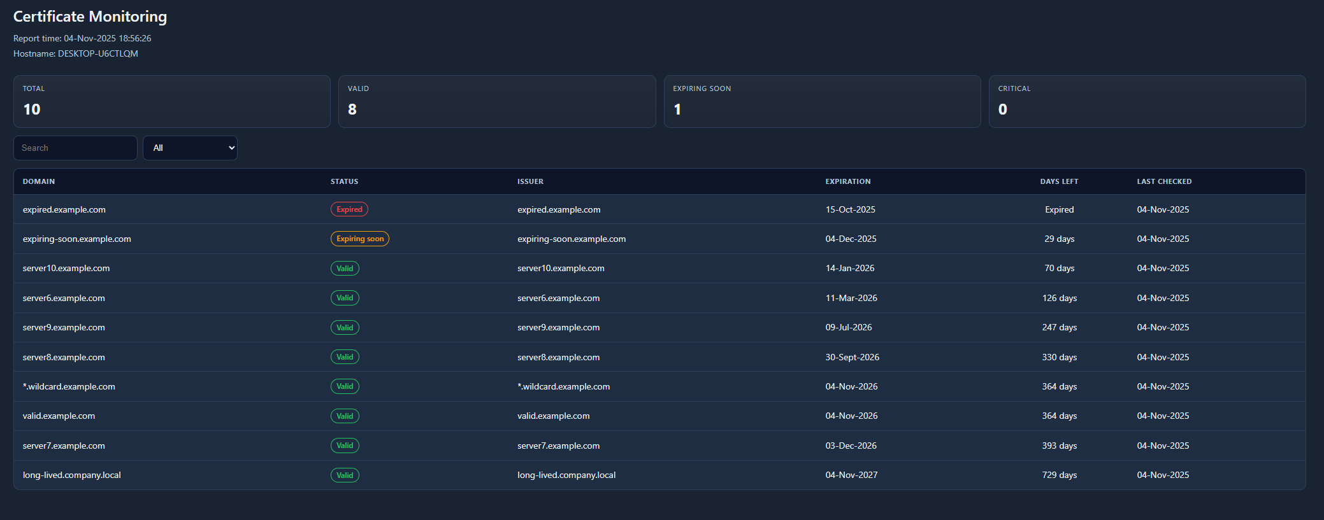
Task: Click the expired.example.com domain cell
Action: click(x=64, y=209)
